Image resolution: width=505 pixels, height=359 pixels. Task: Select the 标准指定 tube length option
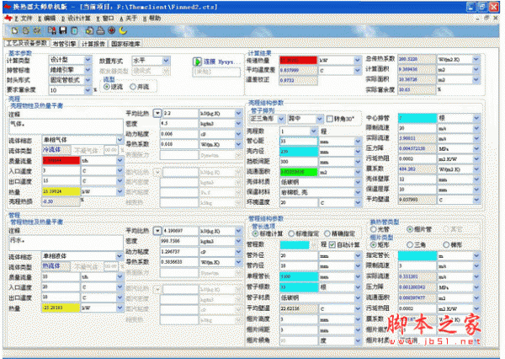pyautogui.click(x=291, y=233)
